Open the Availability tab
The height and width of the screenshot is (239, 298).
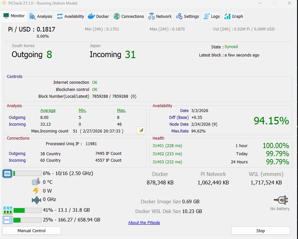(x=70, y=17)
